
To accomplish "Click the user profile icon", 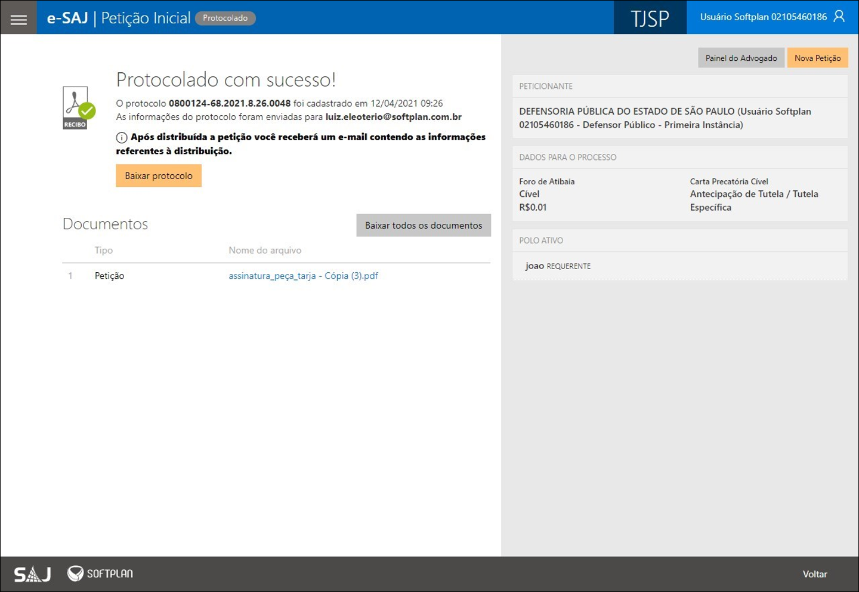I will pos(839,17).
